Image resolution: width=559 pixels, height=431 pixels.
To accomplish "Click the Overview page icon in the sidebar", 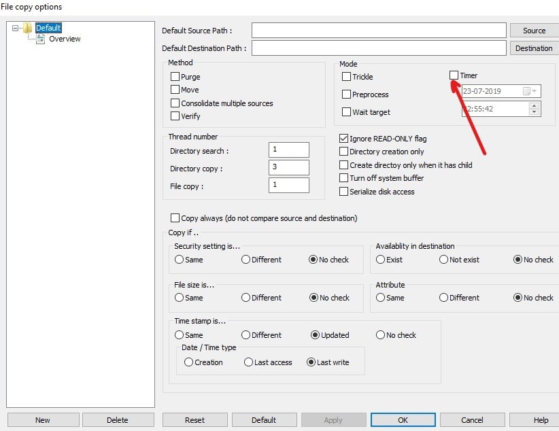I will [41, 39].
